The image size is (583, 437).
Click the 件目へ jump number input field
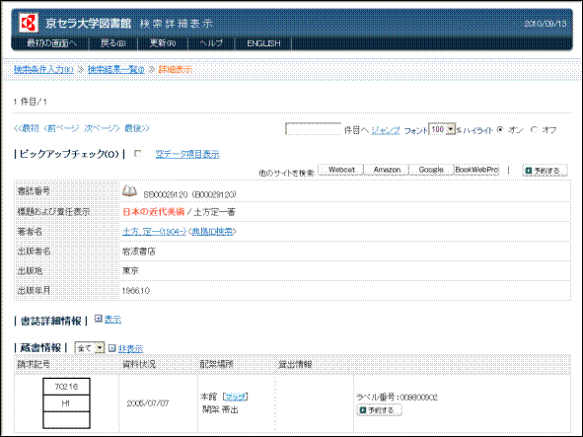313,128
